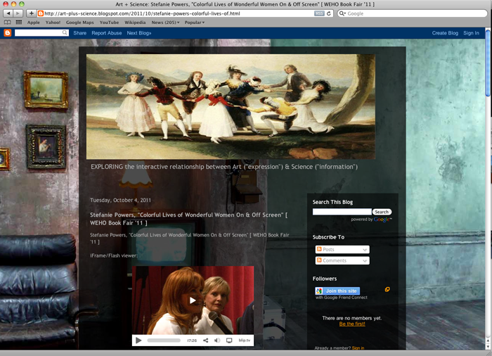Expand the Comments subscribe dropdown
Image resolution: width=492 pixels, height=356 pixels.
[x=365, y=260]
